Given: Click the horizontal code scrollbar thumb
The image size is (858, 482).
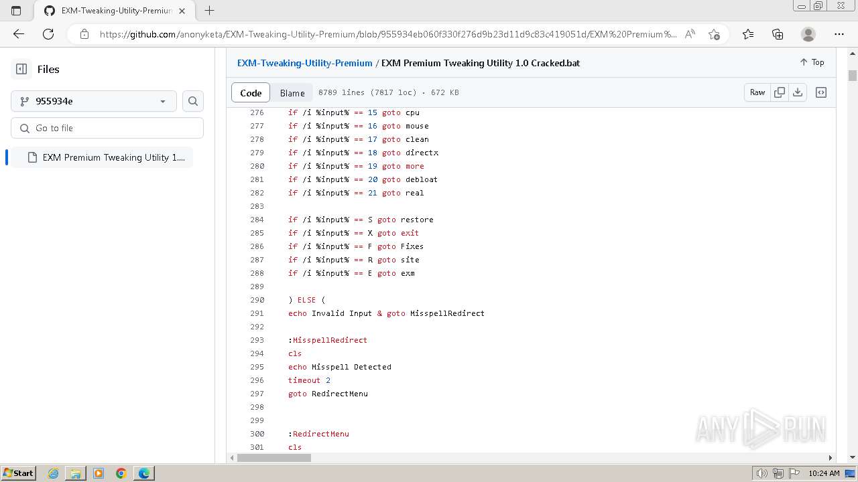Looking at the screenshot, I should coord(274,458).
